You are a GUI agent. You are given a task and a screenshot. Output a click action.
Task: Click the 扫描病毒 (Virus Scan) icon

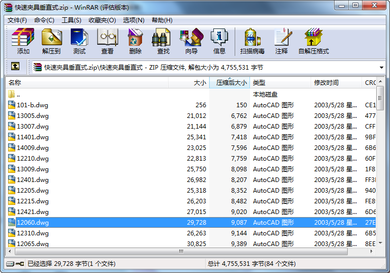tap(252, 37)
